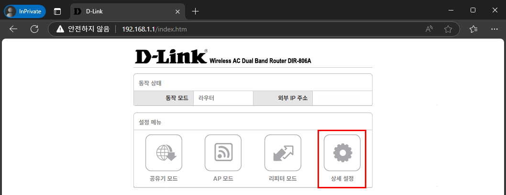
Task: Click the 리피터 모드 label
Action: (x=283, y=179)
